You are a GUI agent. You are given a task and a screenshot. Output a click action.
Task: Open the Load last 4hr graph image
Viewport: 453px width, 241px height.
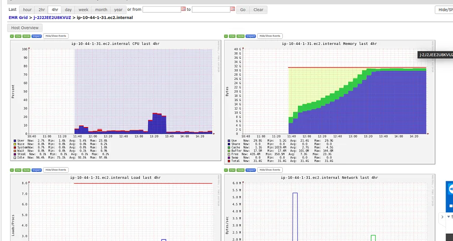[116, 207]
